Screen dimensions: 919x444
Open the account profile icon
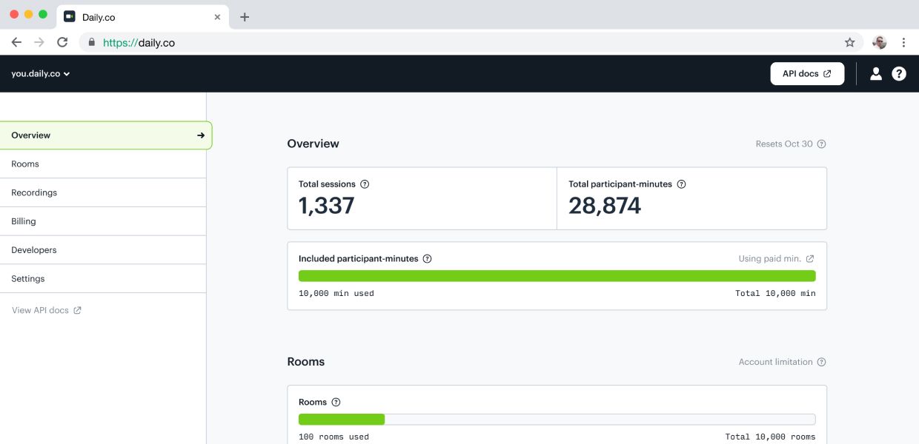point(876,73)
